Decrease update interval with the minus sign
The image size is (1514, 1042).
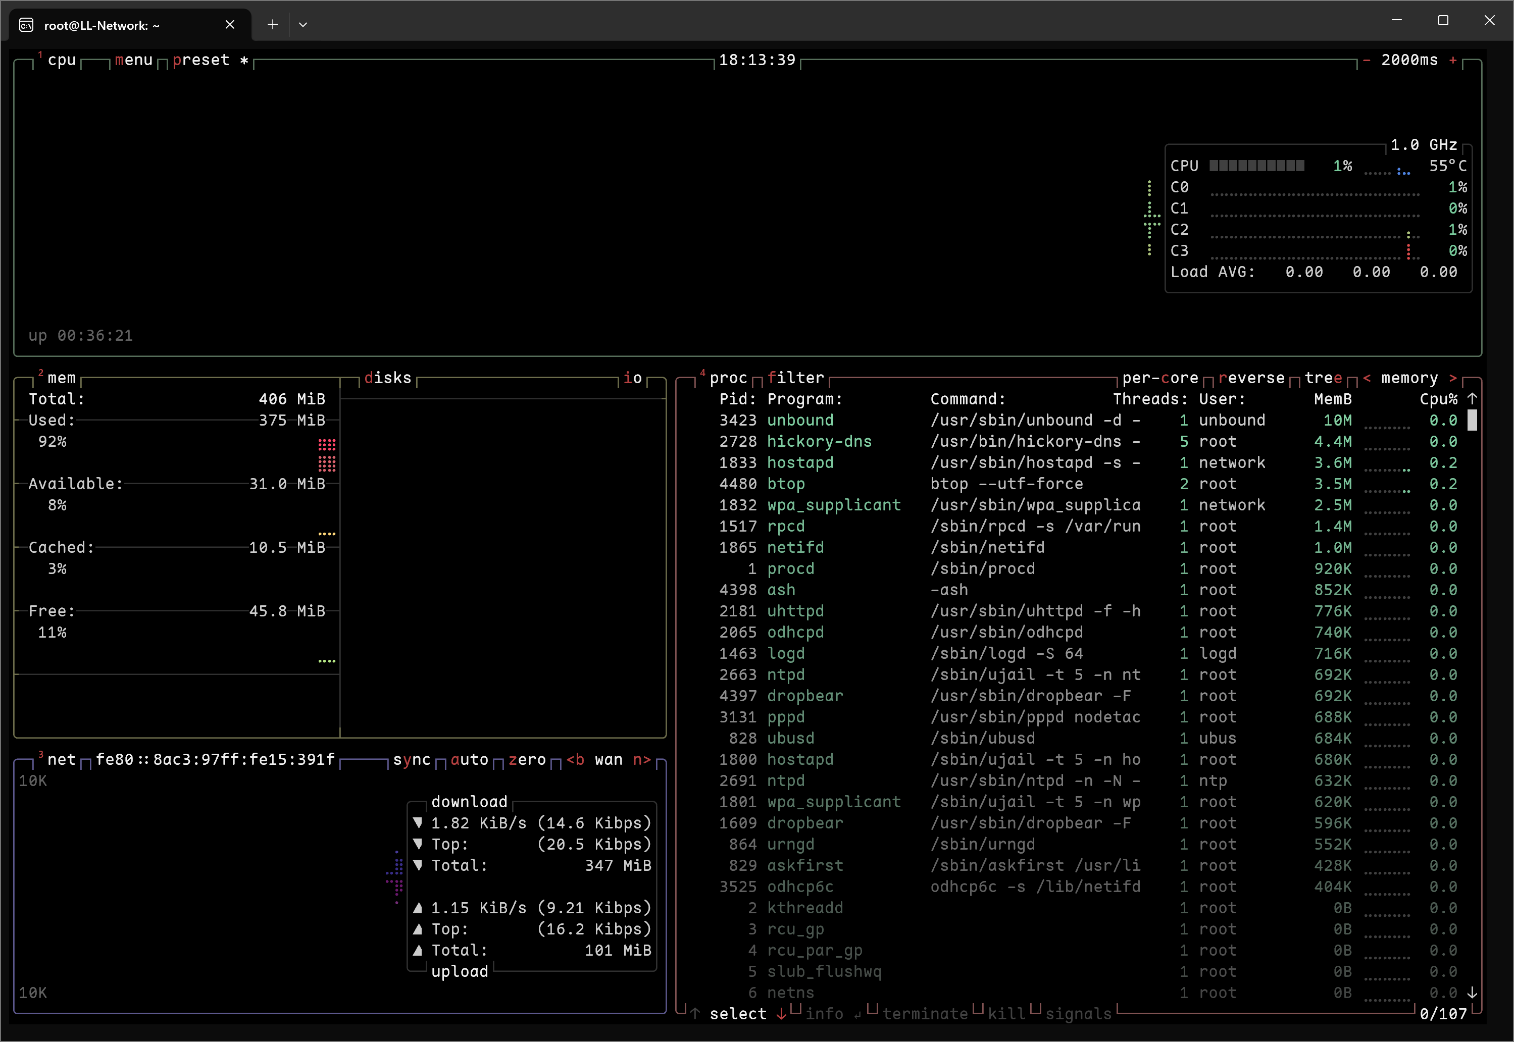tap(1366, 60)
